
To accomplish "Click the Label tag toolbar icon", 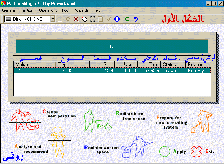I will [84, 19].
